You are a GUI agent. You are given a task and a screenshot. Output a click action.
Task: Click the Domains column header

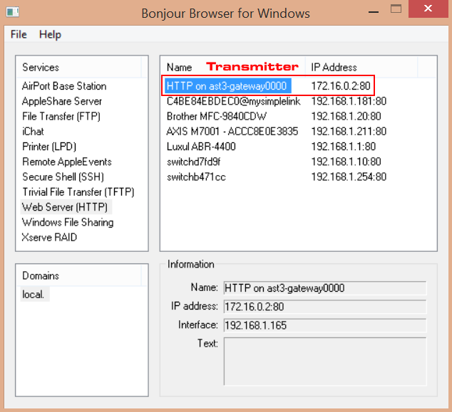coord(78,275)
